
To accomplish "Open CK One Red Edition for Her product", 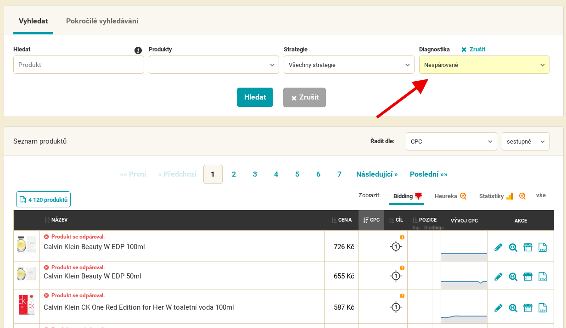I will tap(139, 307).
